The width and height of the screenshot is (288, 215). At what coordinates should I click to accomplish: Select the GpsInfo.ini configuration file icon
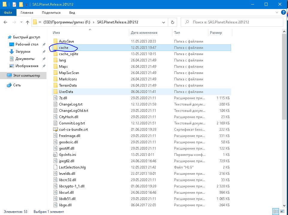(55, 155)
